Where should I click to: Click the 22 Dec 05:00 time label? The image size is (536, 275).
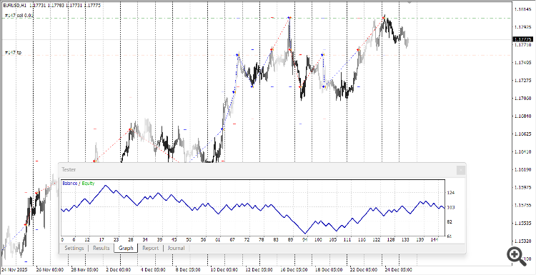coord(363,270)
